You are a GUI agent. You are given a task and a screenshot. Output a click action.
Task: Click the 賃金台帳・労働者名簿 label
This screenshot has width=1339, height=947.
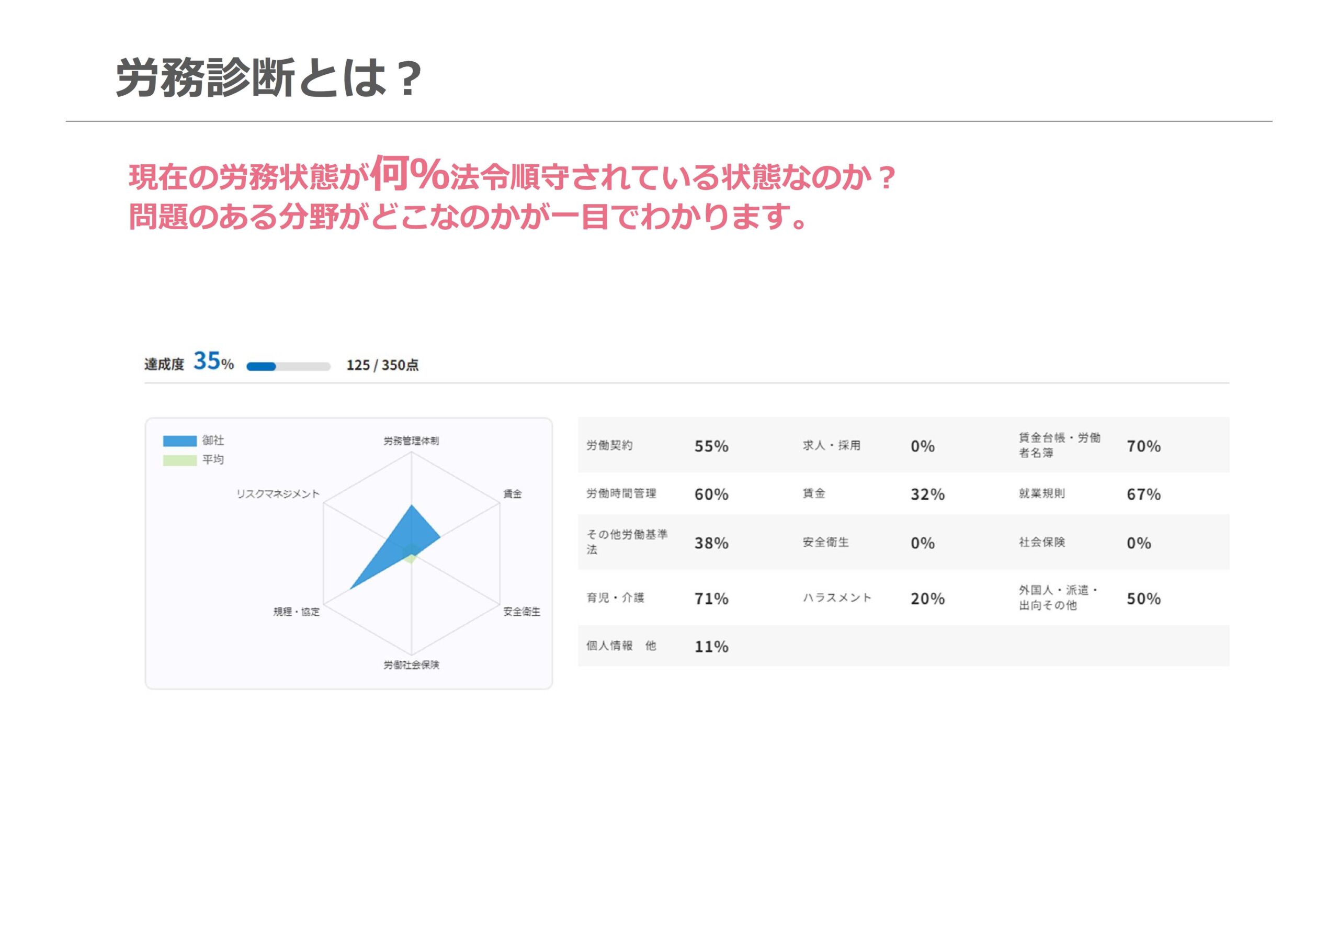pos(1059,445)
